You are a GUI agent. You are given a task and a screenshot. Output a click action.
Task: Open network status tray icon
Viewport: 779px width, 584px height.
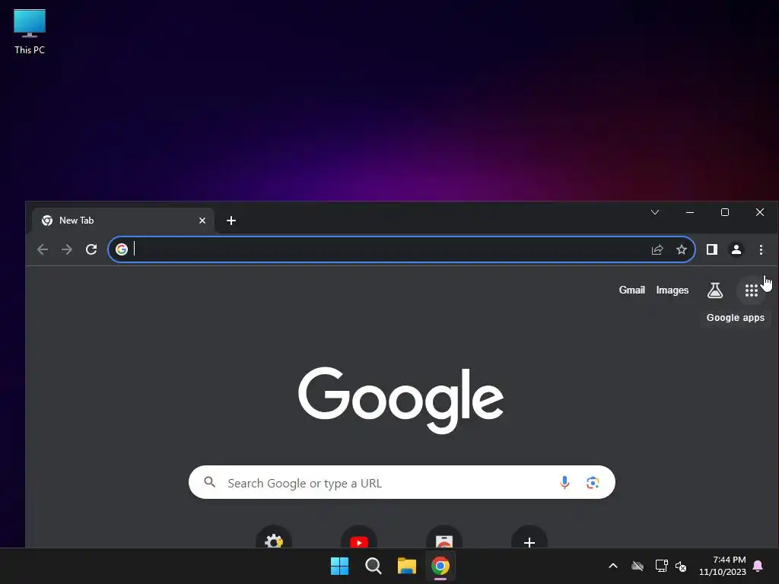click(661, 566)
